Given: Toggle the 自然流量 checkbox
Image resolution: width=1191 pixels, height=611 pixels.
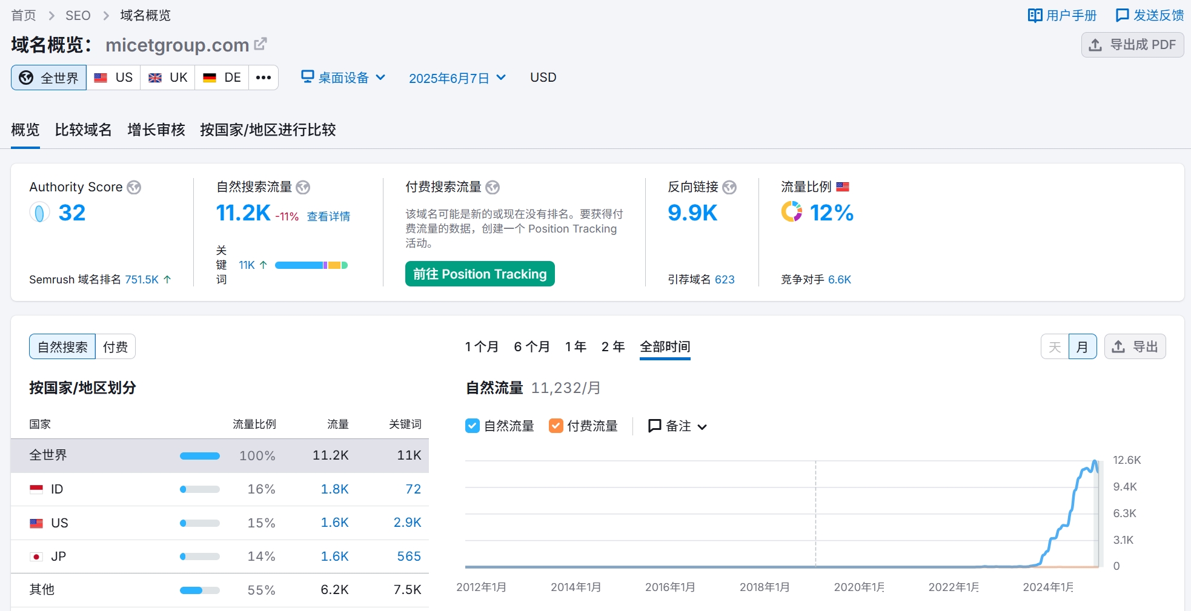Looking at the screenshot, I should pos(473,426).
